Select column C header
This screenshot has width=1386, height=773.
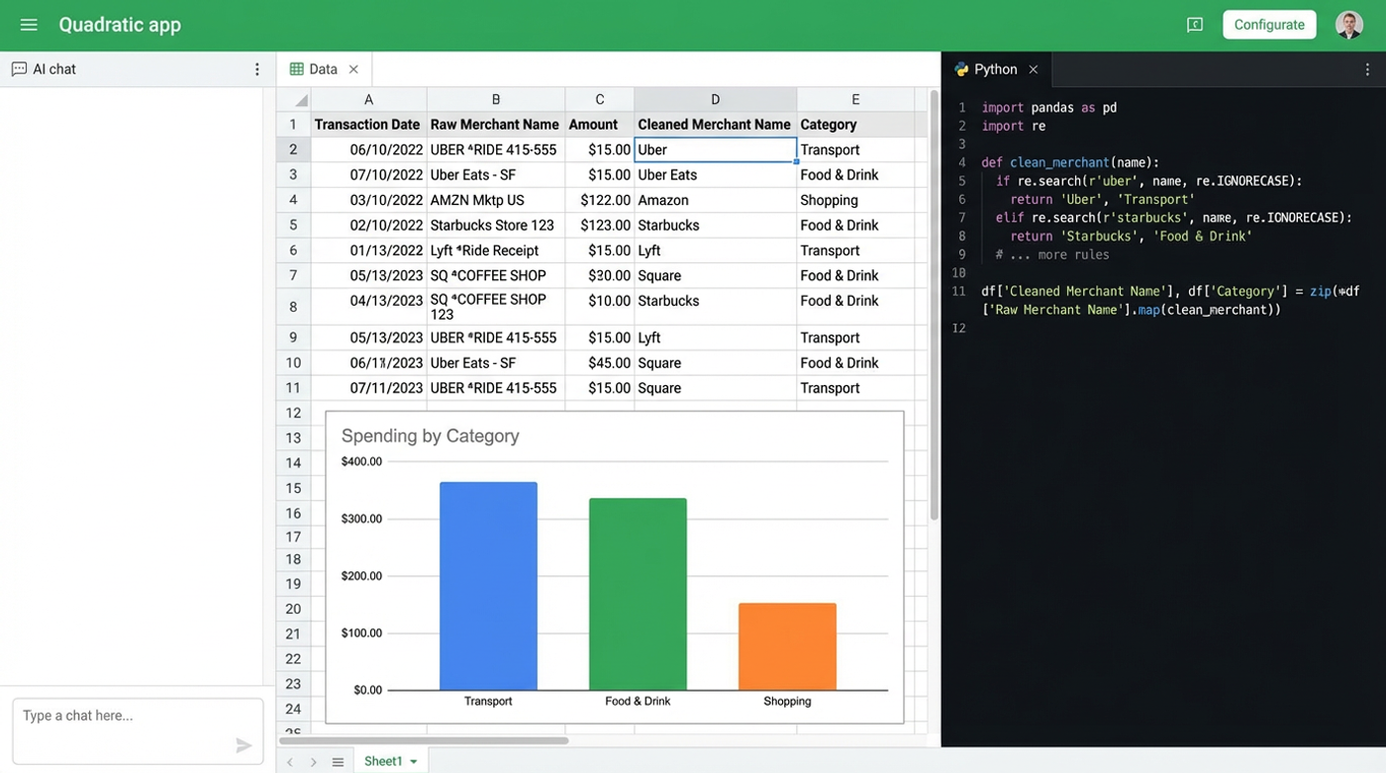(x=599, y=99)
